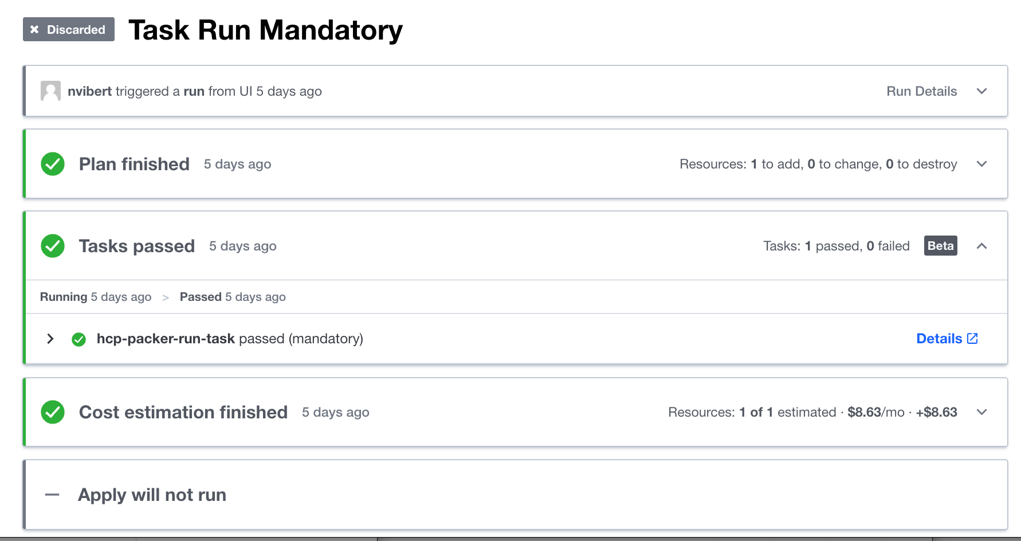The width and height of the screenshot is (1021, 541).
Task: Click the X icon in Discarded badge
Action: coord(34,30)
